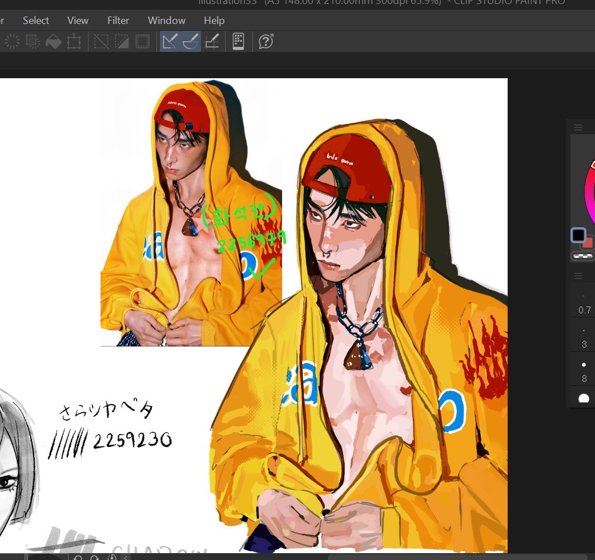Toggle Snap to Special Ruler
Viewport: 595px width, 560px height.
191,41
